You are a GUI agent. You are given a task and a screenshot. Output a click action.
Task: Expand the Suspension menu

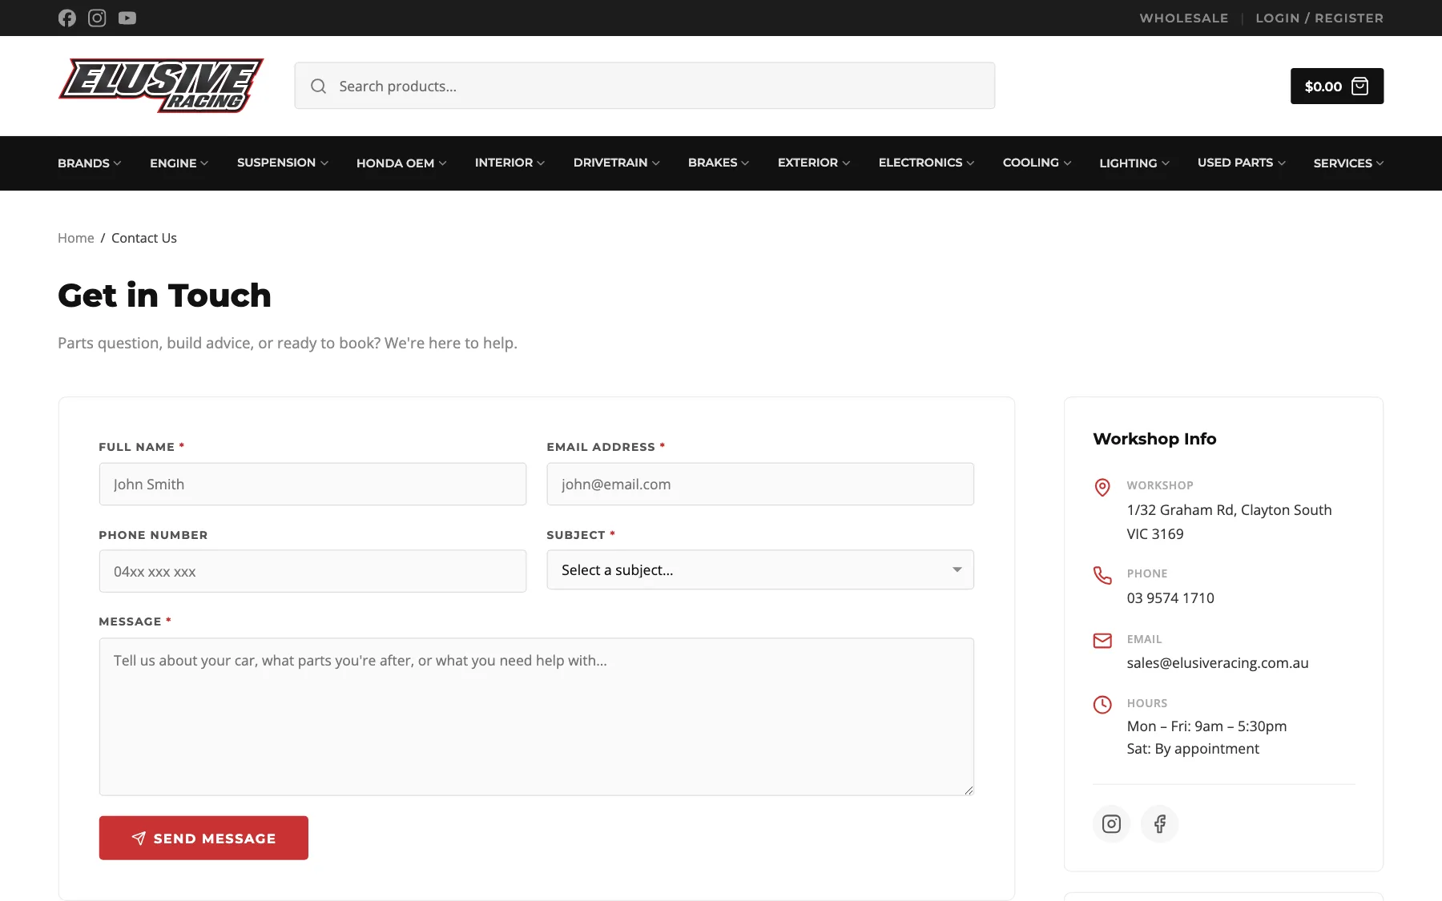tap(283, 163)
